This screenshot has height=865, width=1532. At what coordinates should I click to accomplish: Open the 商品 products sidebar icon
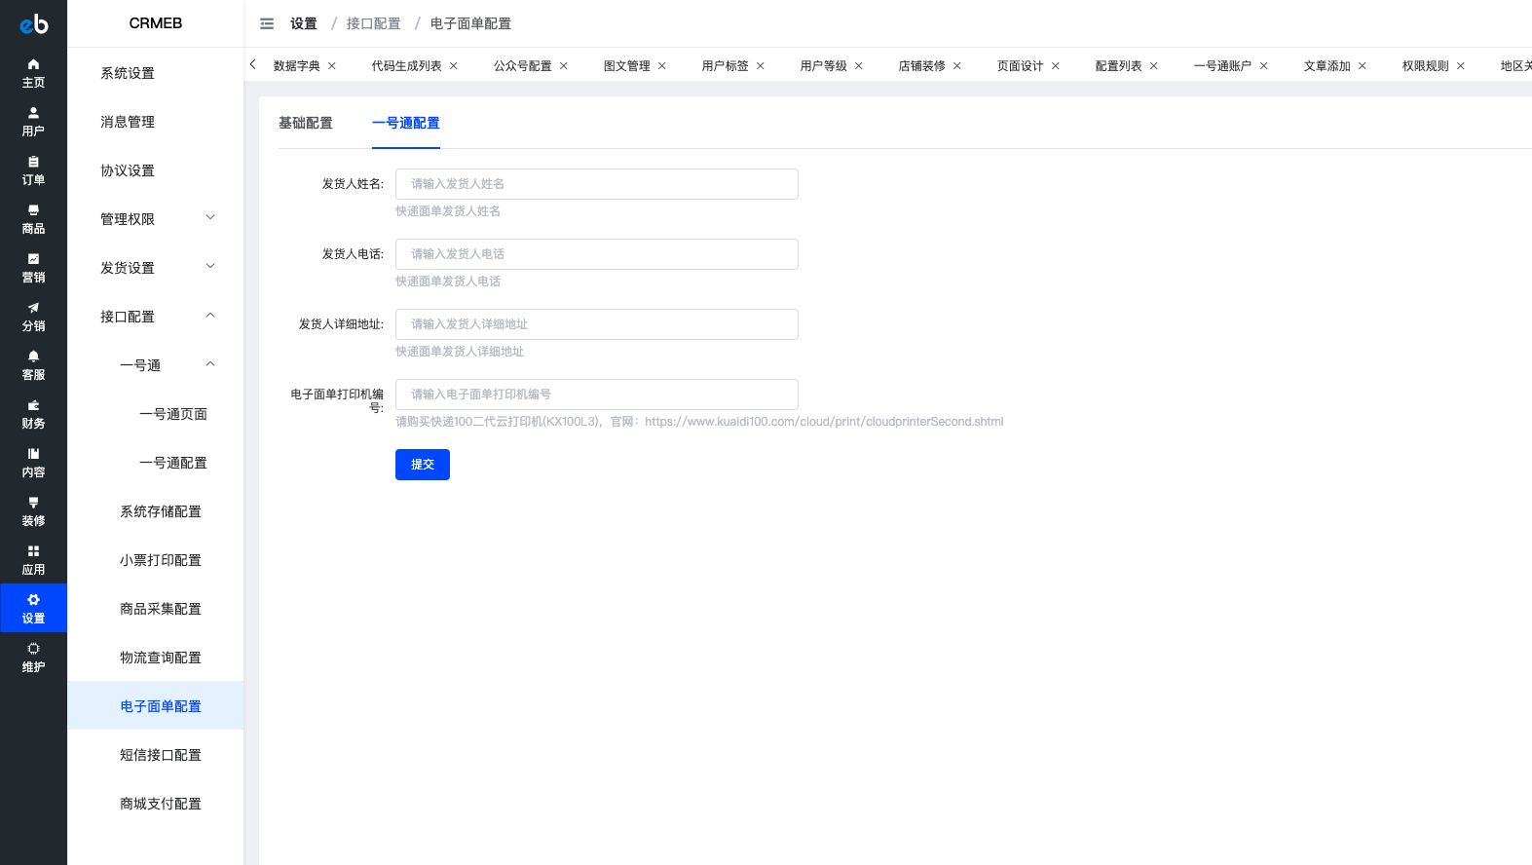coord(33,219)
